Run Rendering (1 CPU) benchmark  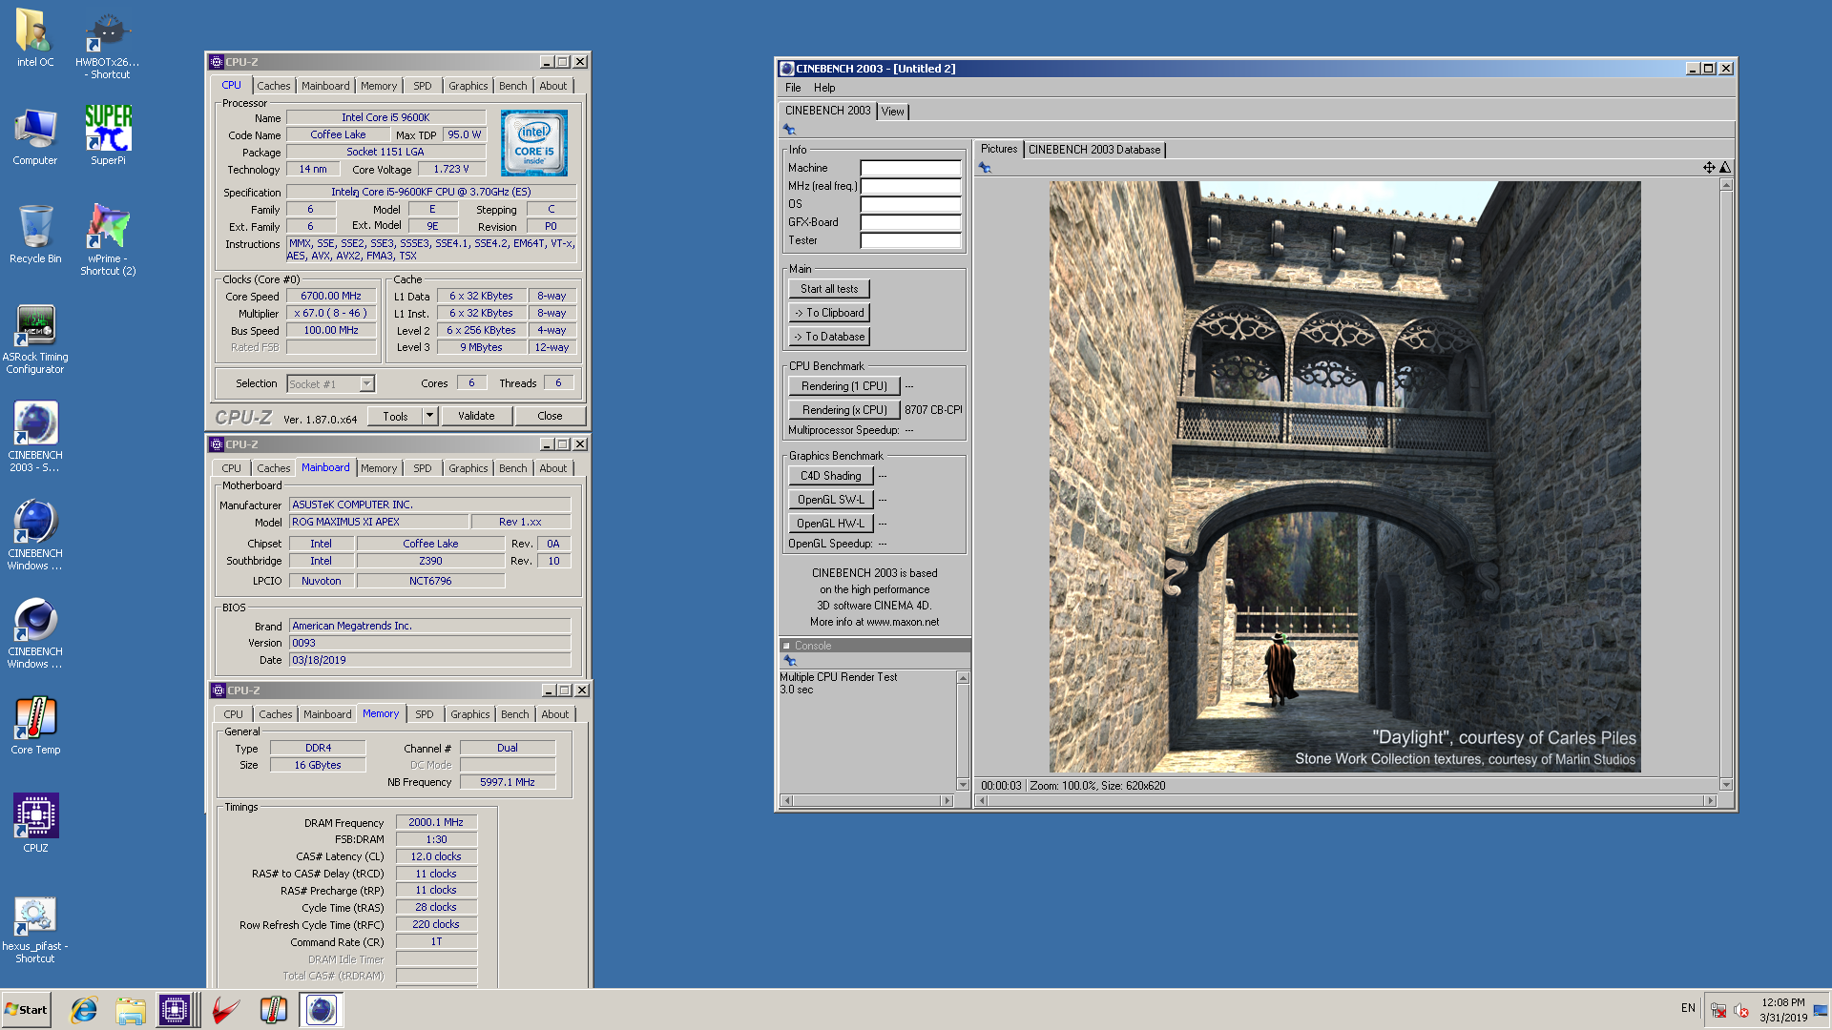(x=844, y=386)
